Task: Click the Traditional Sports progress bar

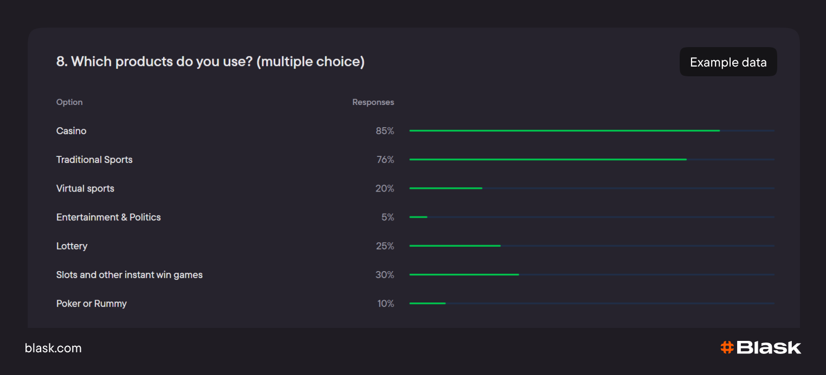Action: [x=548, y=160]
